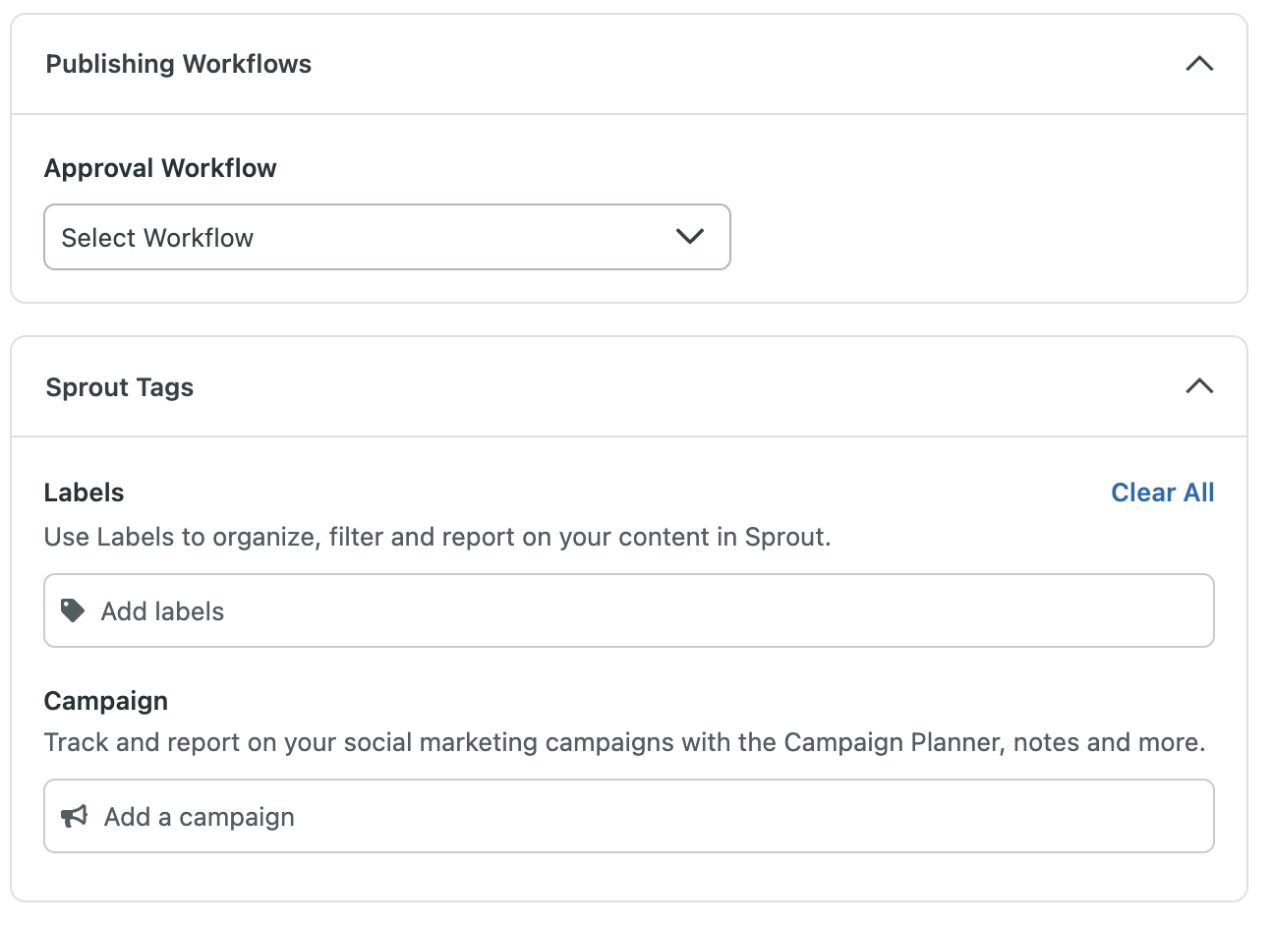The width and height of the screenshot is (1272, 928).
Task: Click the Publishing Workflows section title
Action: pyautogui.click(x=178, y=65)
